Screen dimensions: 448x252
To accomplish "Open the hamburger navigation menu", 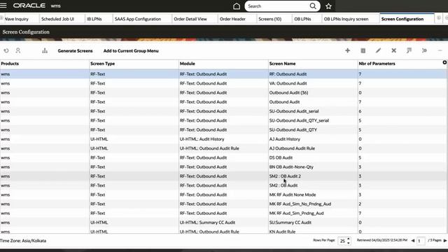I will (3, 6).
